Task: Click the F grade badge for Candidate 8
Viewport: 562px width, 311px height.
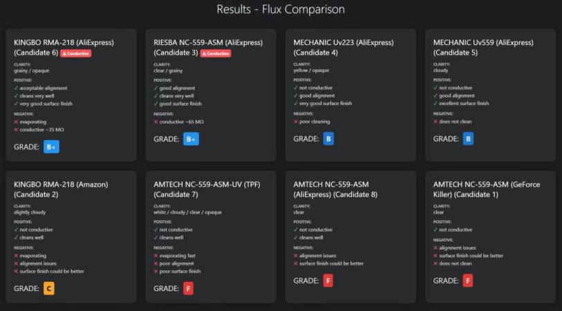Action: click(x=328, y=281)
